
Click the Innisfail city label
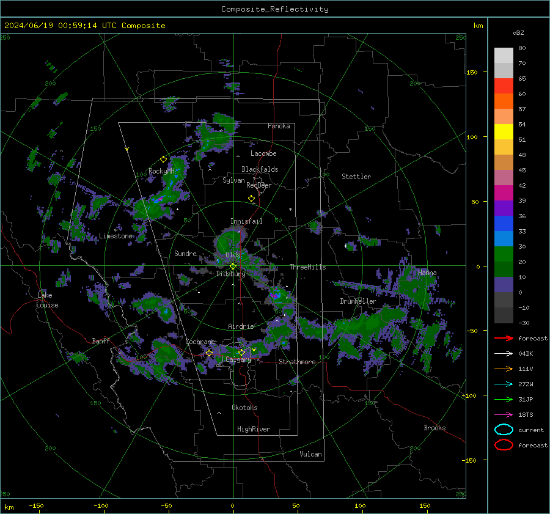246,221
